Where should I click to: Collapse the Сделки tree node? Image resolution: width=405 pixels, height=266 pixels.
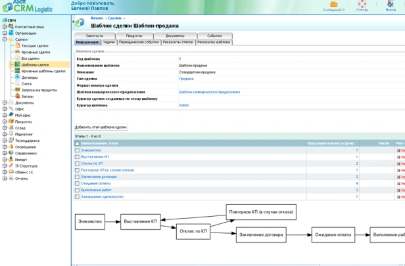(x=5, y=39)
